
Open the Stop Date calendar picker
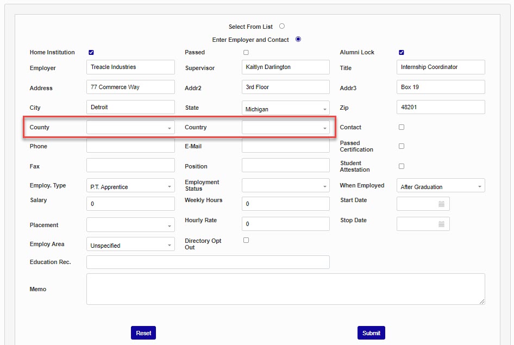pyautogui.click(x=441, y=224)
